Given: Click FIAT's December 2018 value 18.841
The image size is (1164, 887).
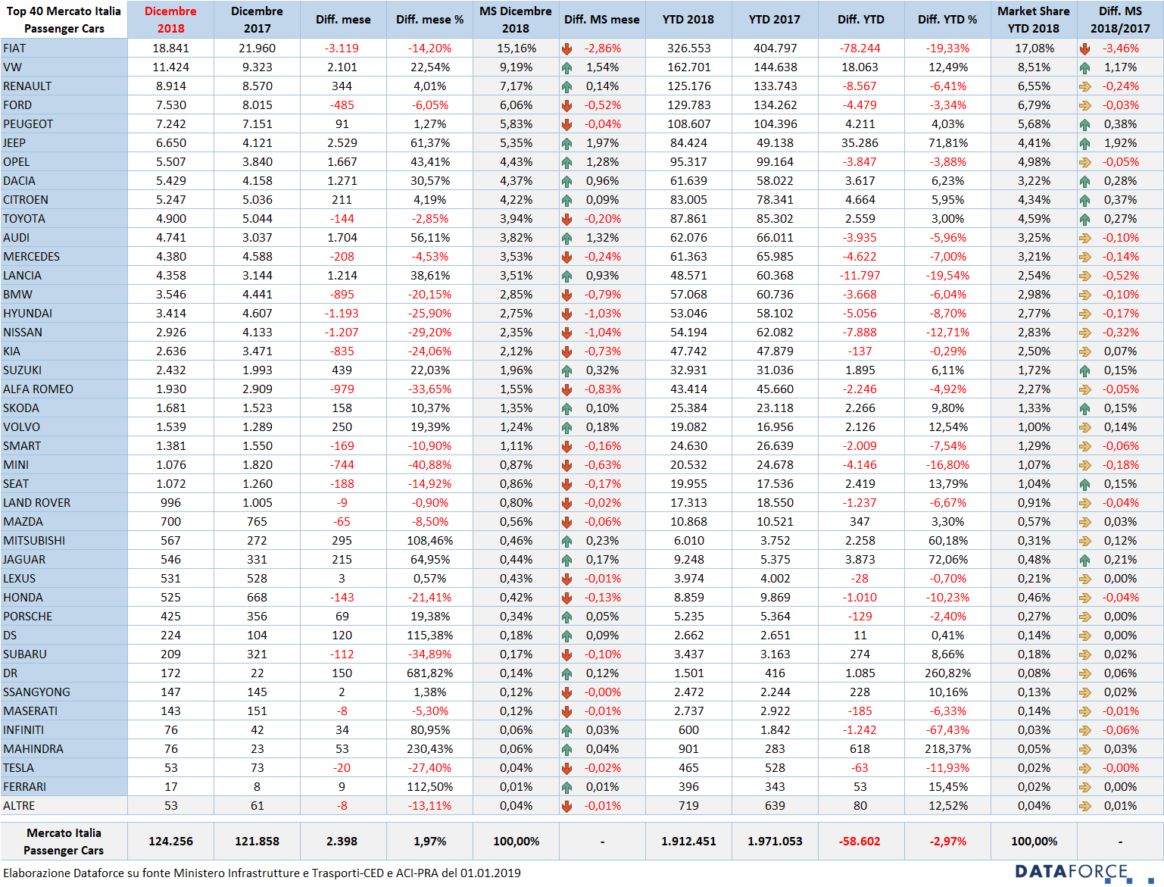Looking at the screenshot, I should pyautogui.click(x=170, y=48).
